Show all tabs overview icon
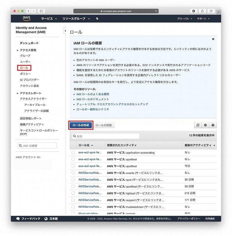Screen dimensions: 232x236 pos(211,11)
